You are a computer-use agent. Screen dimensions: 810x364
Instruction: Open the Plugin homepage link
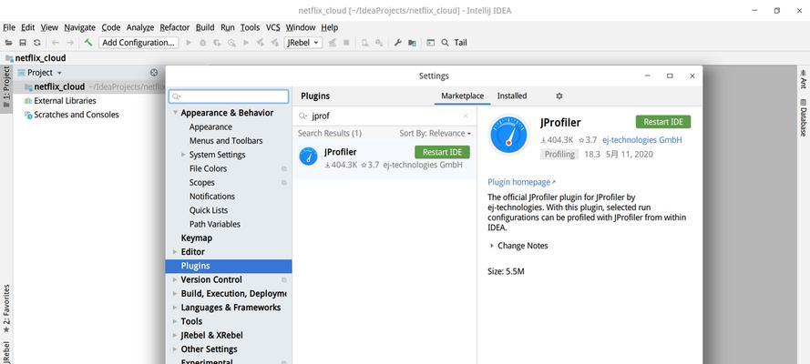click(521, 182)
